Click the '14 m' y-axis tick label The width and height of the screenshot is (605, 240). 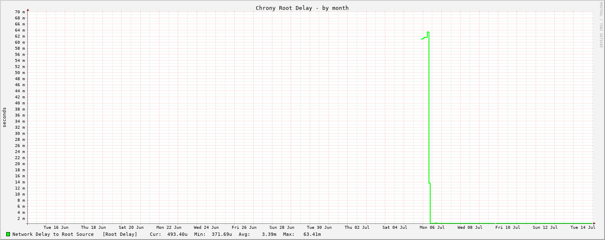pos(20,182)
